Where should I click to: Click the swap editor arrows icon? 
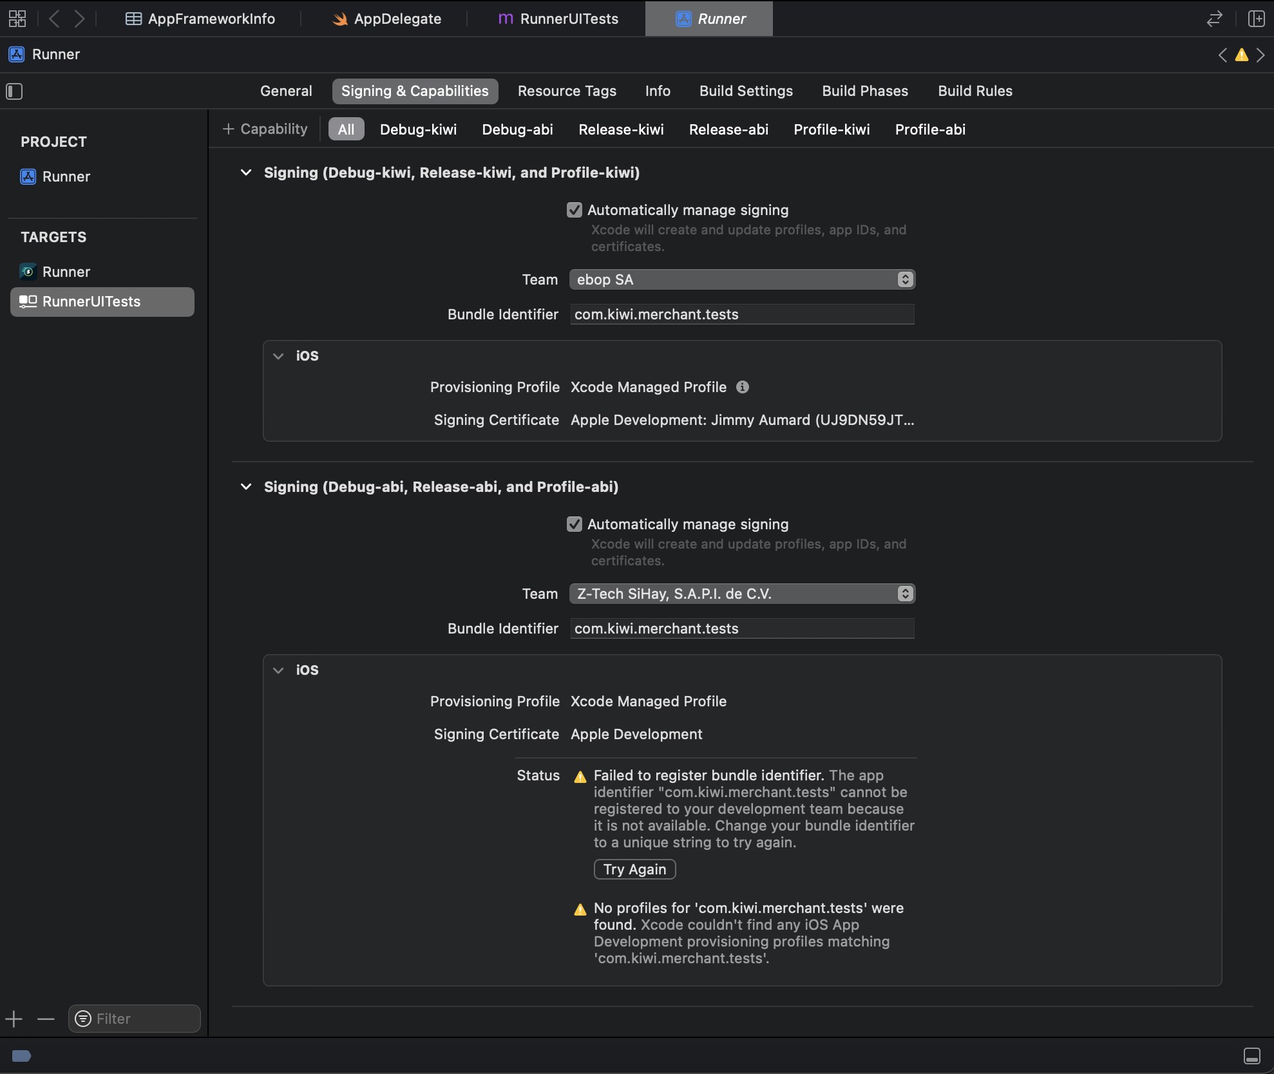click(1214, 19)
